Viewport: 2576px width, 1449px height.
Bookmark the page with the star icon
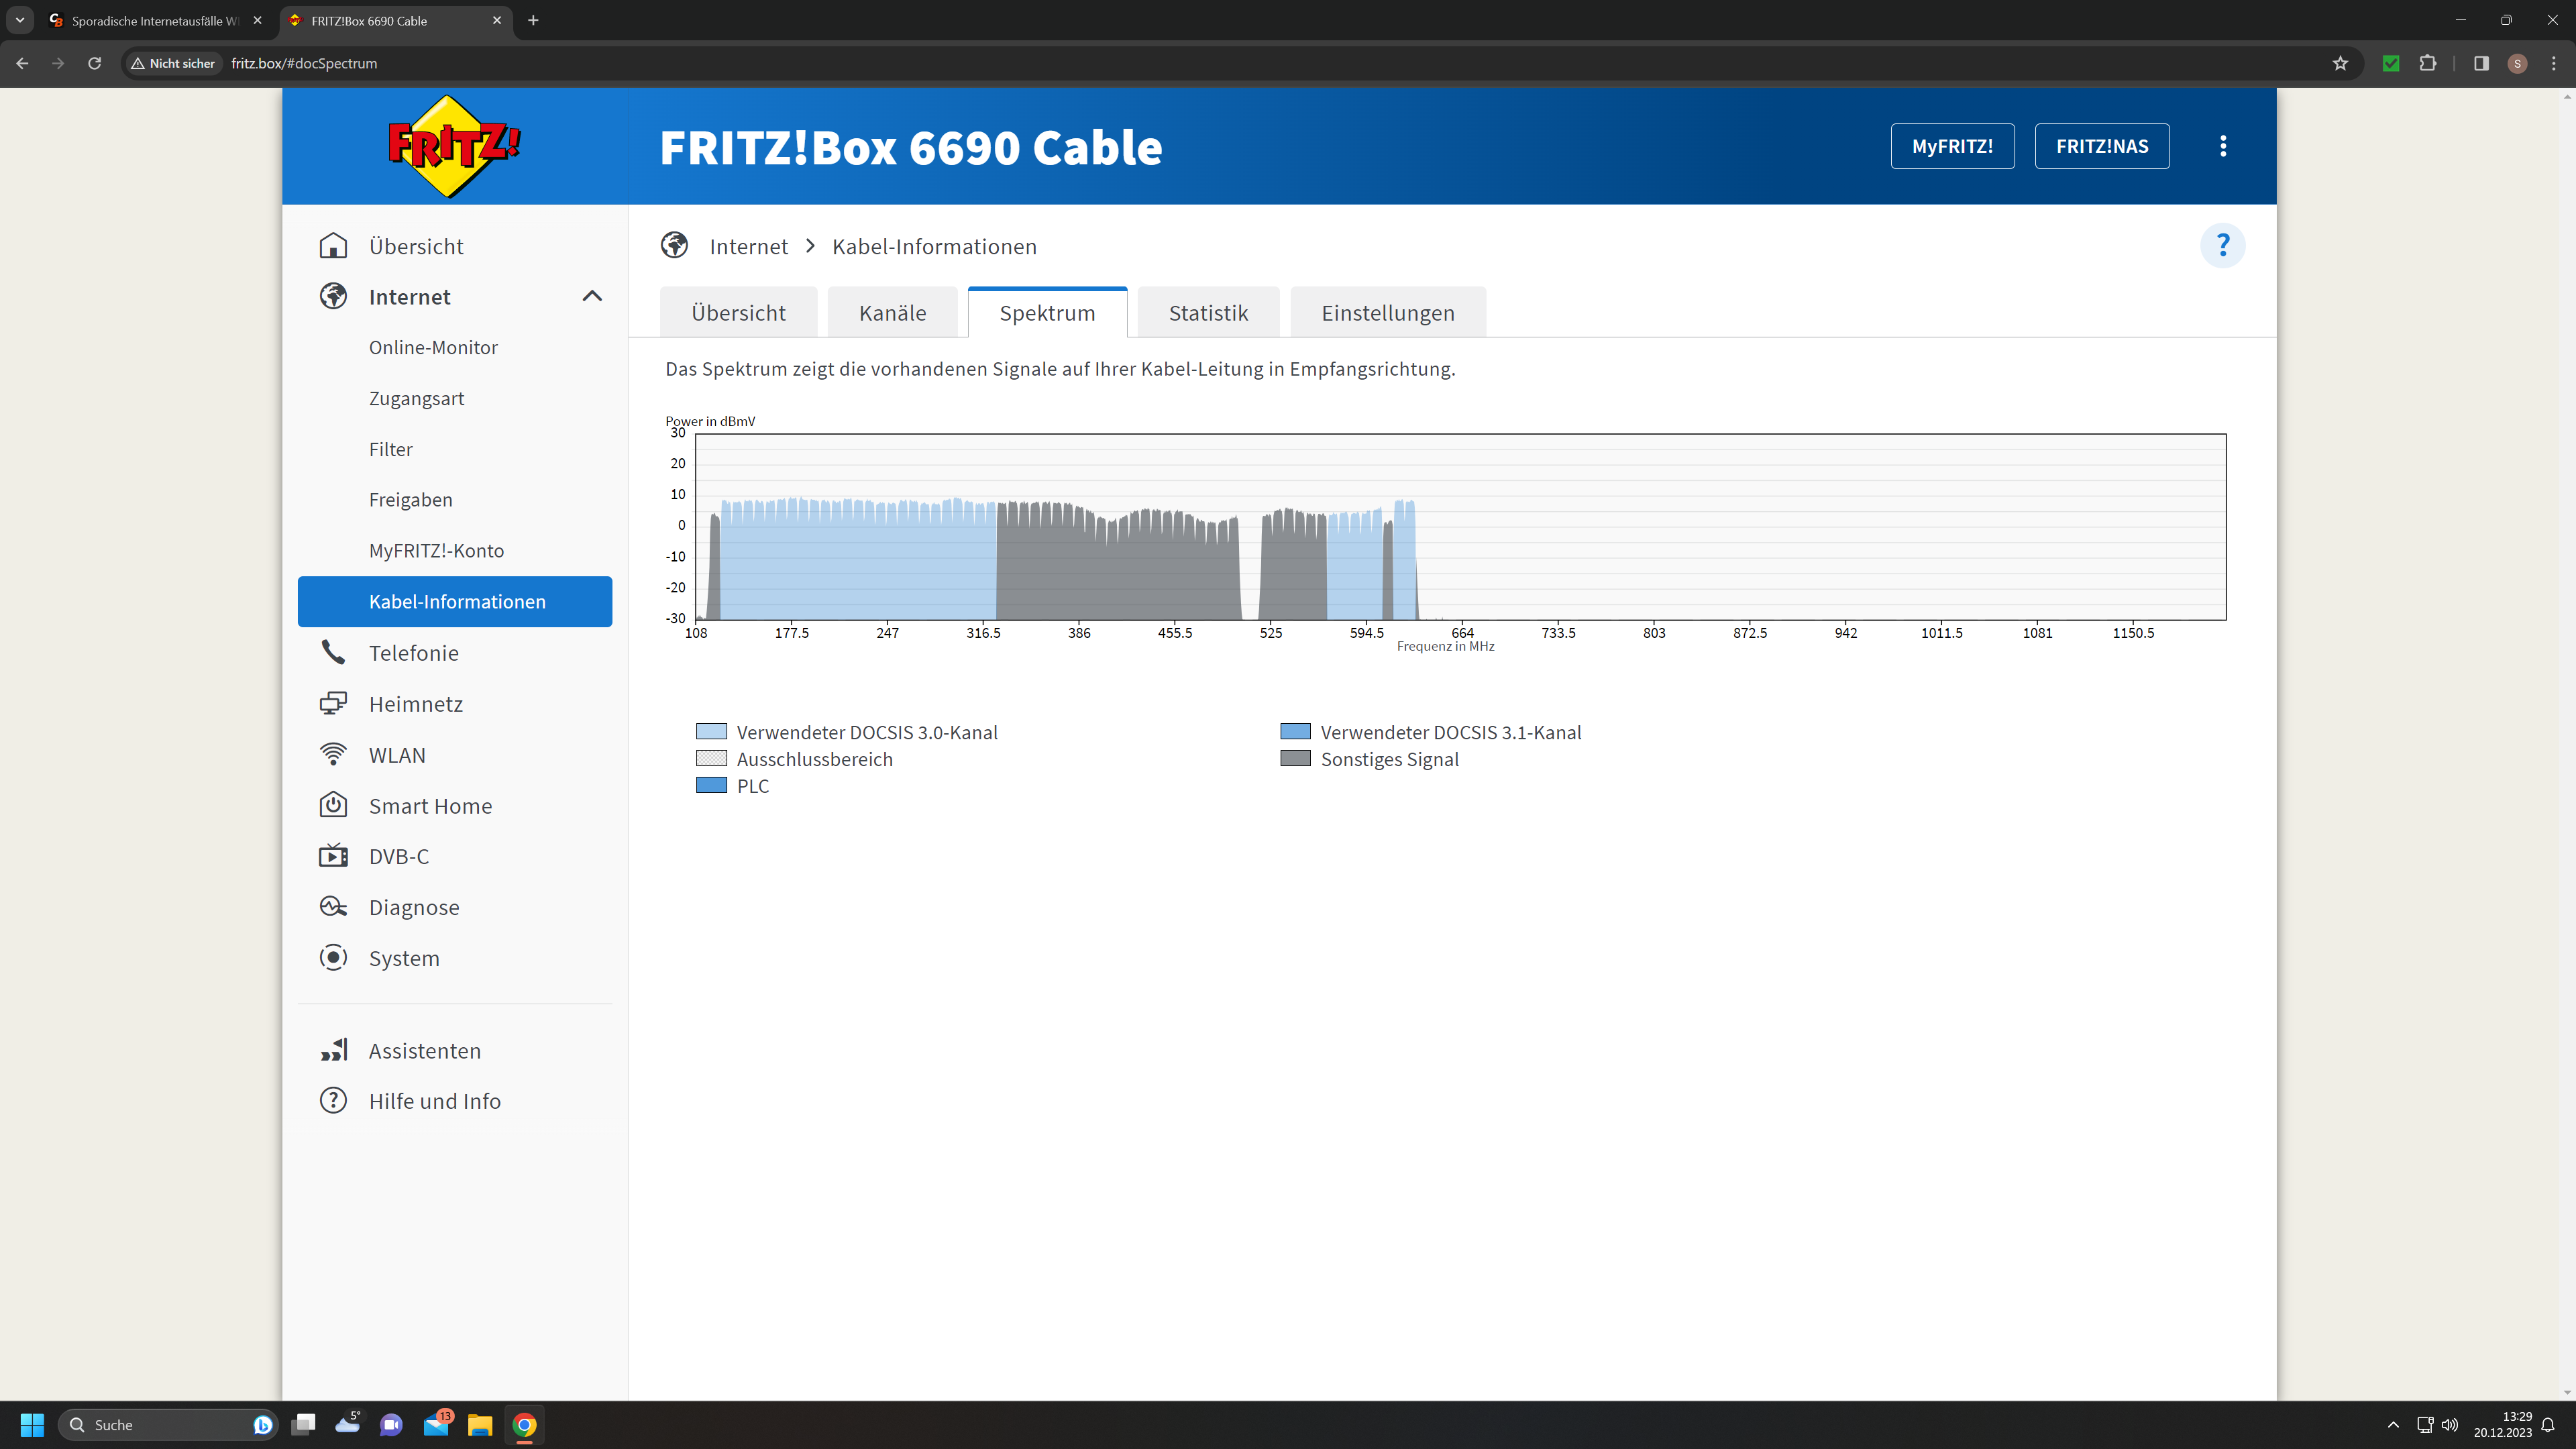(2340, 63)
